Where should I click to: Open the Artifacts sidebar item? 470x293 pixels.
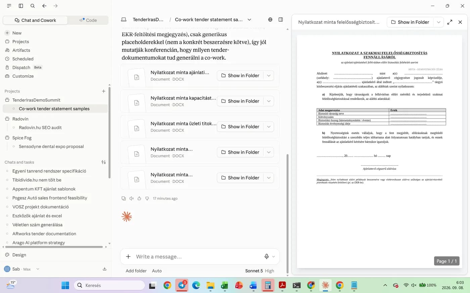click(x=21, y=50)
